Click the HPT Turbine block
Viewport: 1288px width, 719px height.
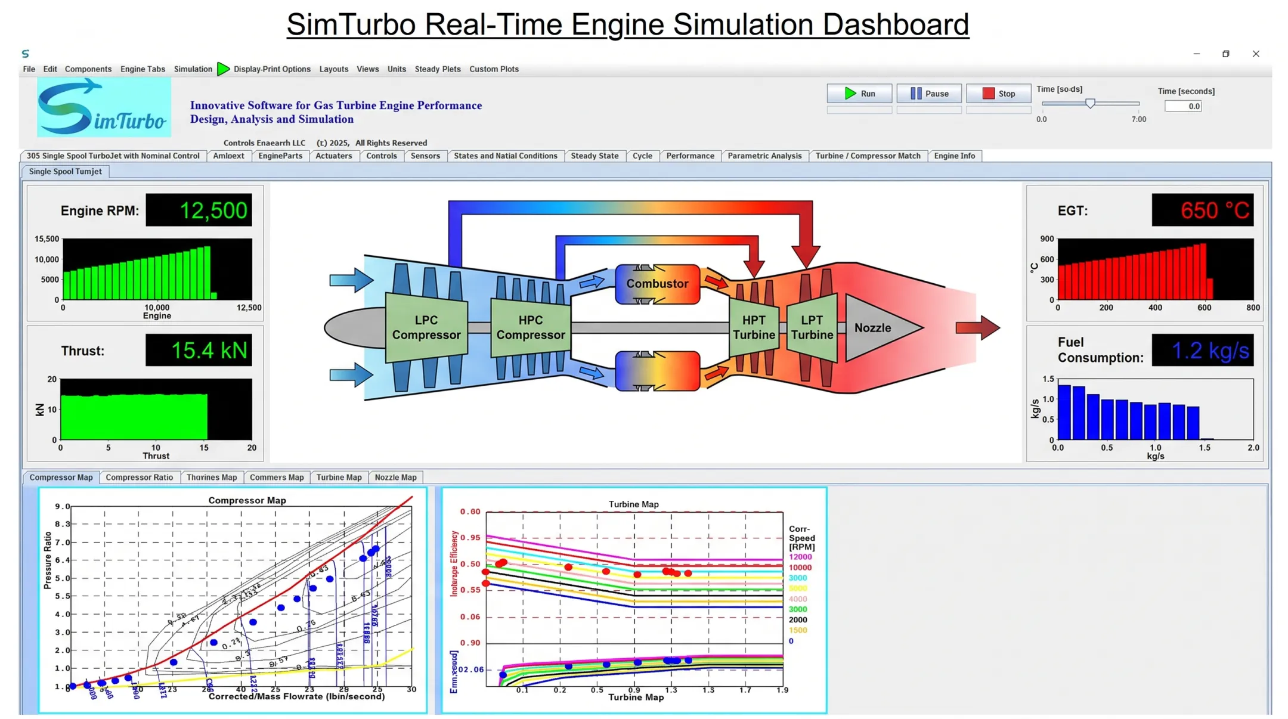[754, 328]
